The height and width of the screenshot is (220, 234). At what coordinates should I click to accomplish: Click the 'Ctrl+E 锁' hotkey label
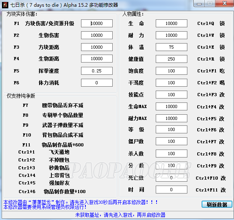tap(211, 47)
